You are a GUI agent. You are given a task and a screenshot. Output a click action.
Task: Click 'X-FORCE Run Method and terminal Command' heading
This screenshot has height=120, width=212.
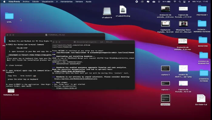coord(25,44)
